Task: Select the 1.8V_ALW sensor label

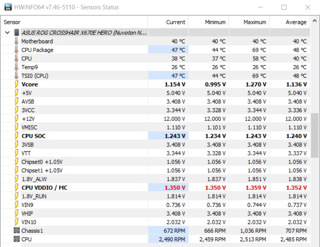Action: (34, 179)
